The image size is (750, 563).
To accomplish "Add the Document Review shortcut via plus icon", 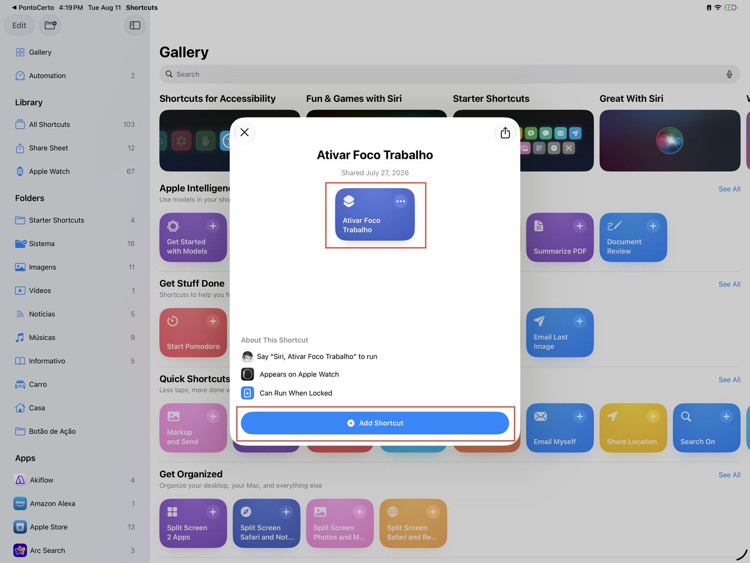I will [652, 226].
